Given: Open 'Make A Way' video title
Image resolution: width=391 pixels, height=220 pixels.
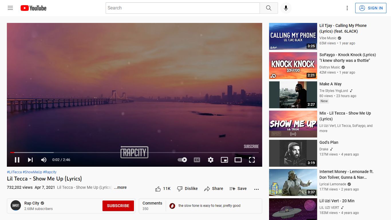Looking at the screenshot, I should click(330, 84).
